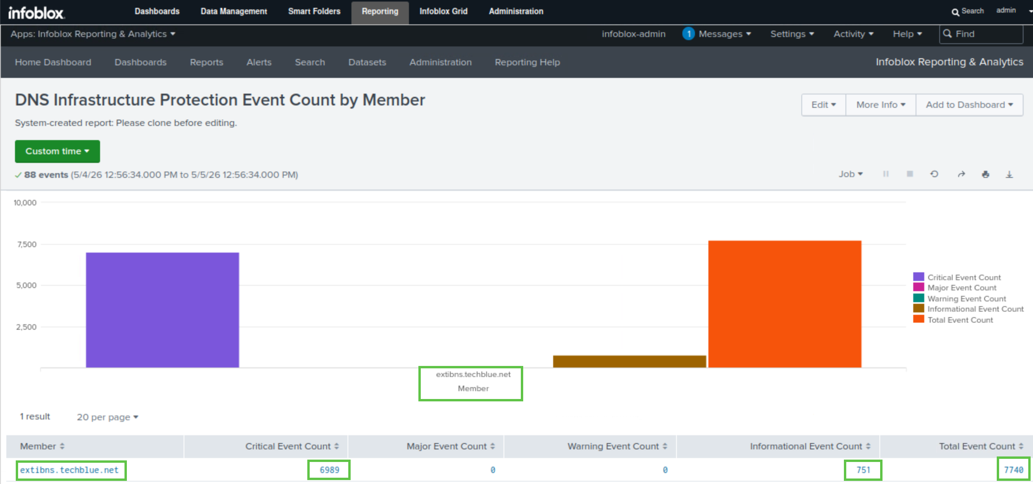This screenshot has width=1033, height=484.
Task: Click the total count value 7740
Action: [1013, 469]
